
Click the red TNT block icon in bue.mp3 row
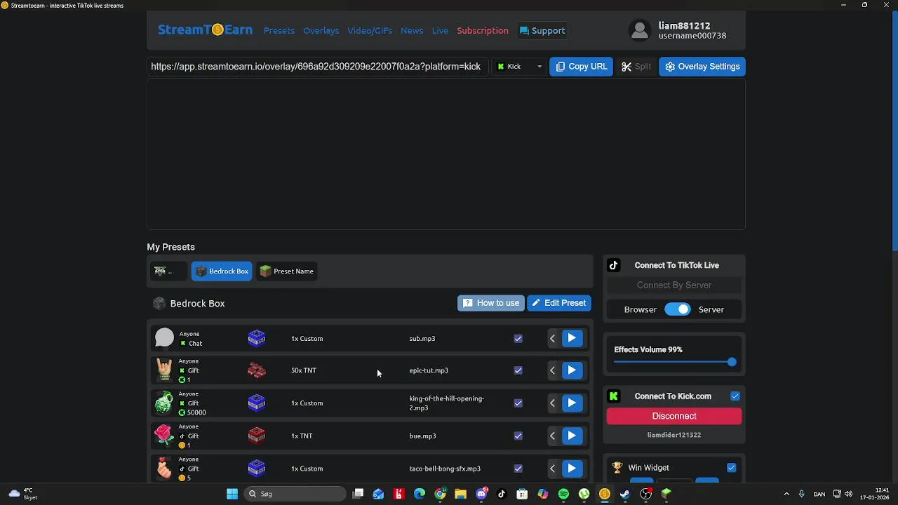(x=257, y=436)
